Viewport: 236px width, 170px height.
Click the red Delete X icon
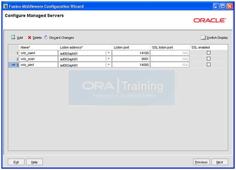[29, 38]
